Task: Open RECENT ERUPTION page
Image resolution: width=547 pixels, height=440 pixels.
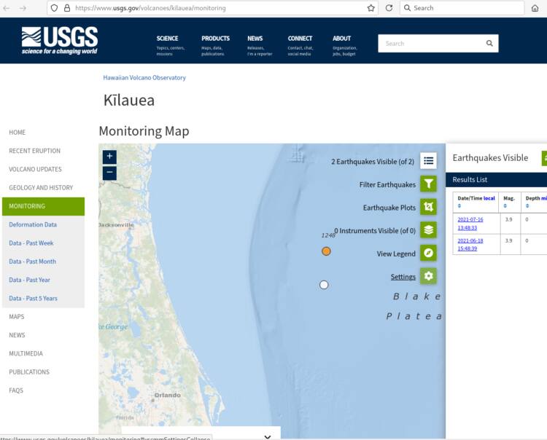Action: point(34,151)
